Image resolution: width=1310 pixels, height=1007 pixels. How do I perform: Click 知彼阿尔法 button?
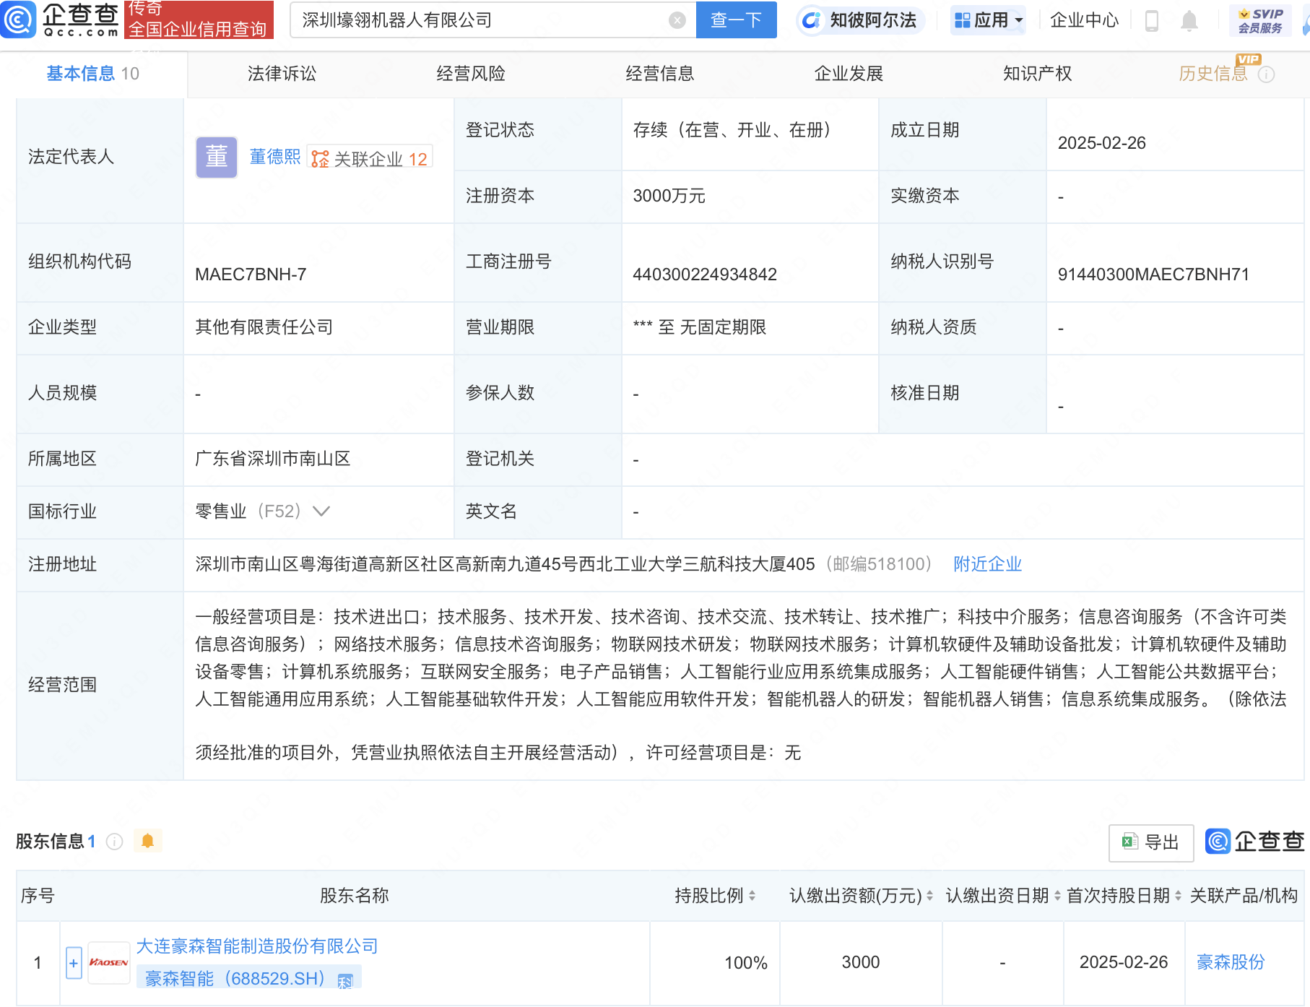point(862,20)
